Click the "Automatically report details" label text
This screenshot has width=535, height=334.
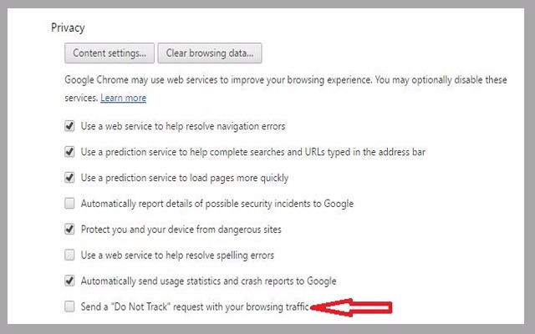217,203
